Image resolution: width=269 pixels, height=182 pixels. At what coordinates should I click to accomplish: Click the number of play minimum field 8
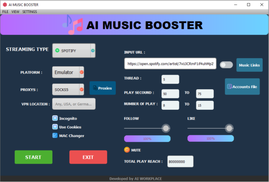[170, 105]
